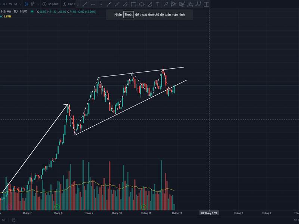Click the 1n range button at bottom

coord(3,220)
